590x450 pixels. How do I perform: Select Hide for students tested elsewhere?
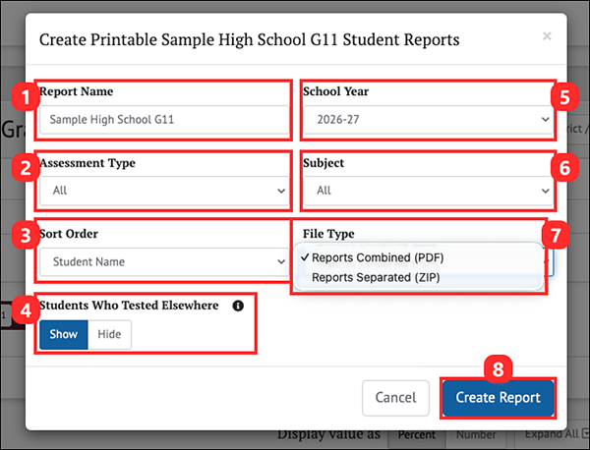click(109, 334)
